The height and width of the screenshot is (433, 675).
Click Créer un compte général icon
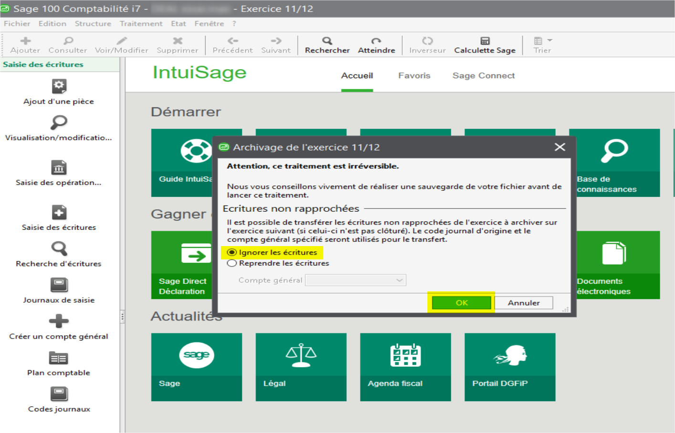click(59, 321)
